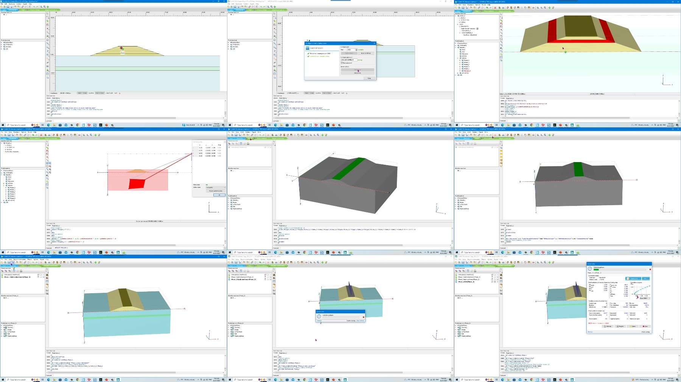Click Save icon in red-polygon window toolbar

9,135
